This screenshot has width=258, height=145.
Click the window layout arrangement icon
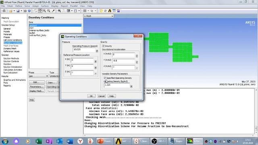click(69, 11)
